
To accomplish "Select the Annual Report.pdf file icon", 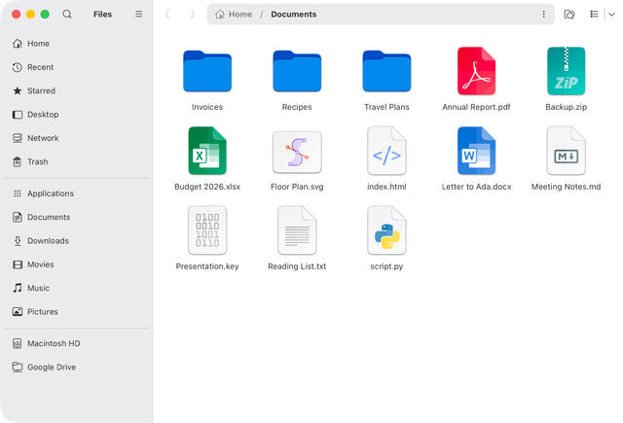I will tap(476, 71).
